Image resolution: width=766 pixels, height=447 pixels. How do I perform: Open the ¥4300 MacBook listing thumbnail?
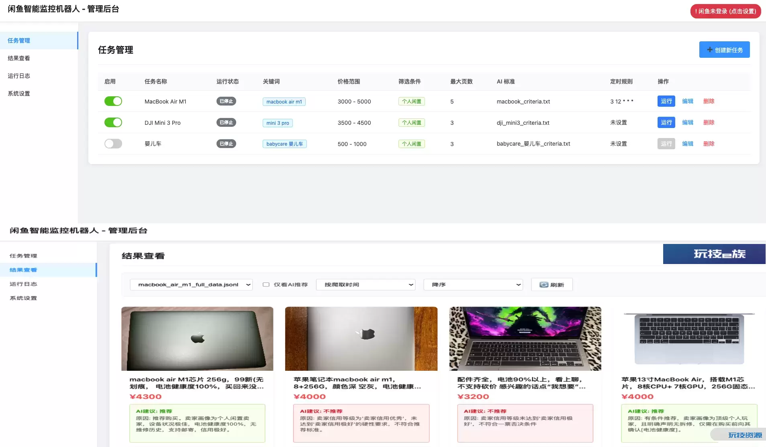(x=197, y=339)
